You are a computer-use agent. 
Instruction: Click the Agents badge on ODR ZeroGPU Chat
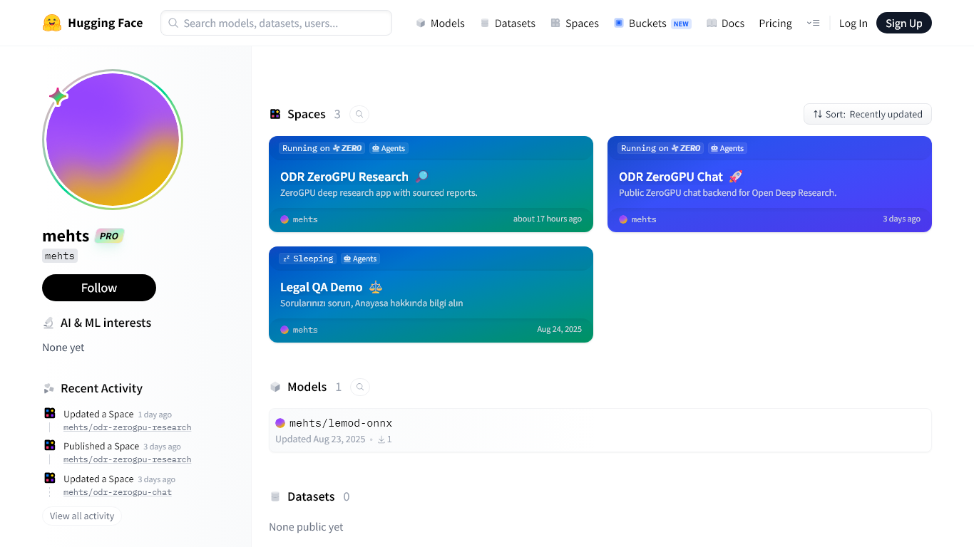pos(727,148)
